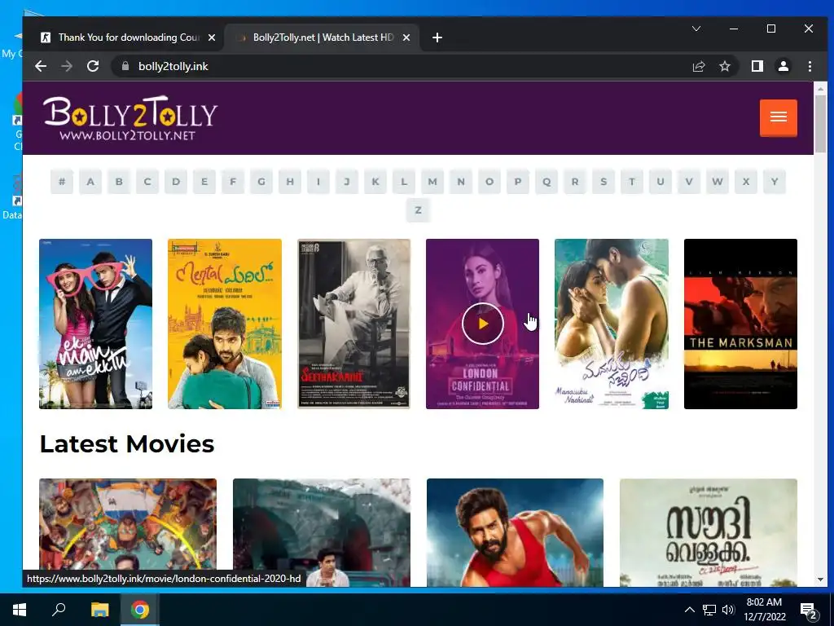Filter movies by letter C

point(147,182)
